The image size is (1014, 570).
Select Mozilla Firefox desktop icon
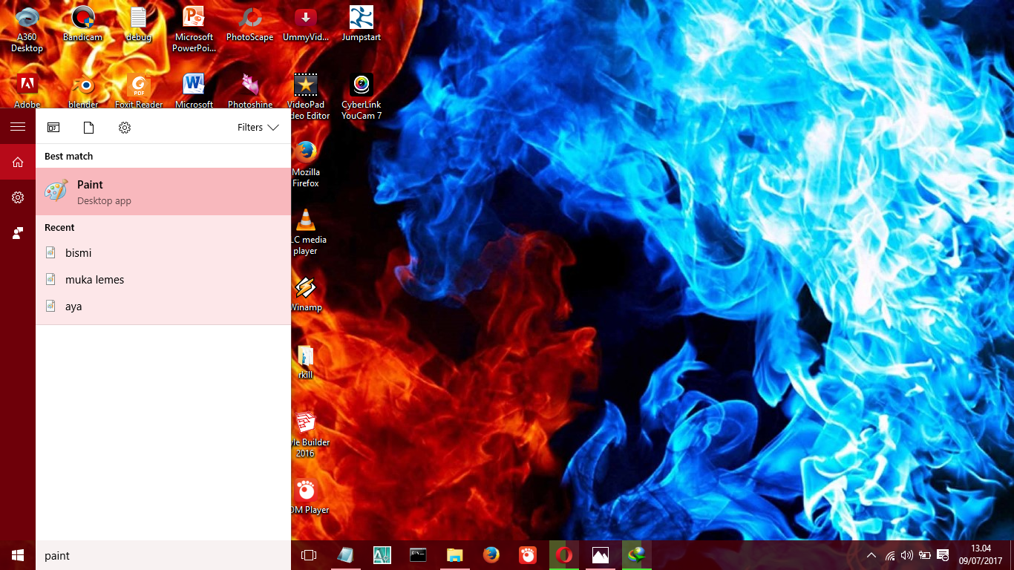[306, 164]
